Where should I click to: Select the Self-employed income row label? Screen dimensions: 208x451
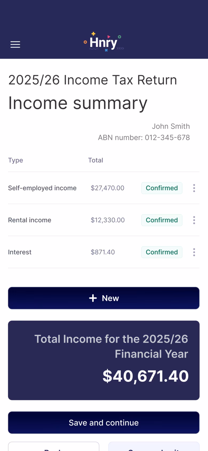(x=42, y=188)
